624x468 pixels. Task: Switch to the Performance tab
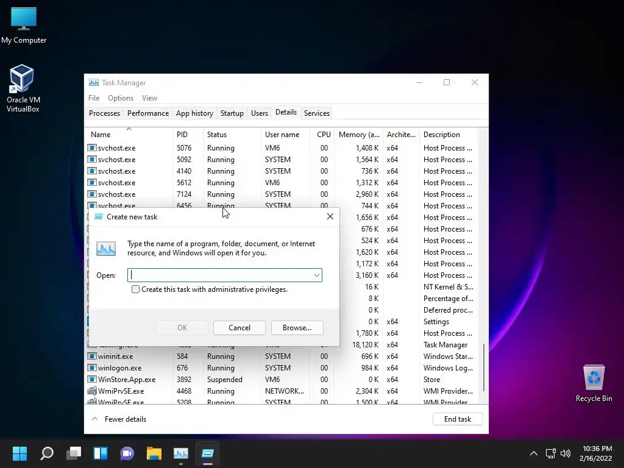tap(148, 113)
